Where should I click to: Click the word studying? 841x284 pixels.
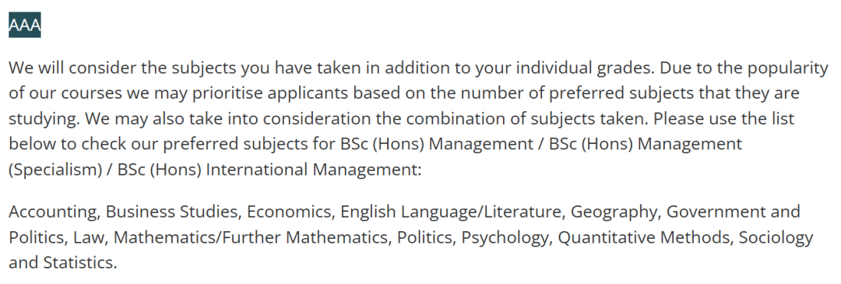click(x=43, y=118)
